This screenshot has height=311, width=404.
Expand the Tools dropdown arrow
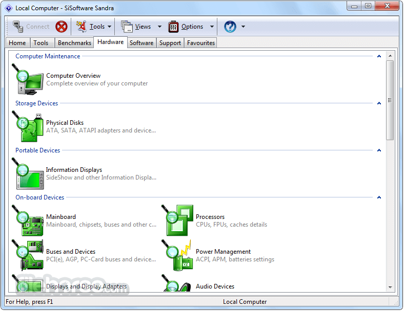[x=110, y=27]
